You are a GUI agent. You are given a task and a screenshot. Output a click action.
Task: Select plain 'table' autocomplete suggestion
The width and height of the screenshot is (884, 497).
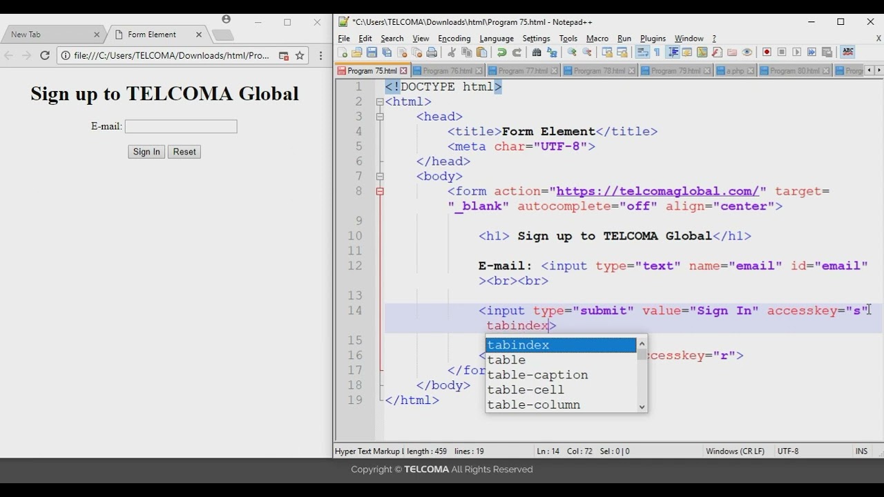coord(561,360)
